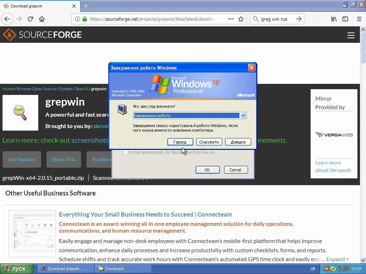Screen dimensions: 366x274
Task: Tick 'Do this automatically' checkbox
Action: 125,152
